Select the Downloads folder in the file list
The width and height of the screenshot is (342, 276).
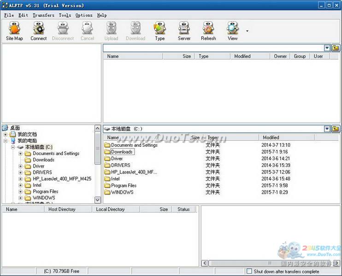coord(122,152)
